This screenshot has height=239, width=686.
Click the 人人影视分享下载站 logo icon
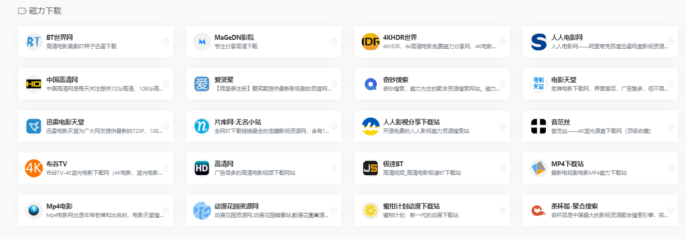(x=371, y=126)
